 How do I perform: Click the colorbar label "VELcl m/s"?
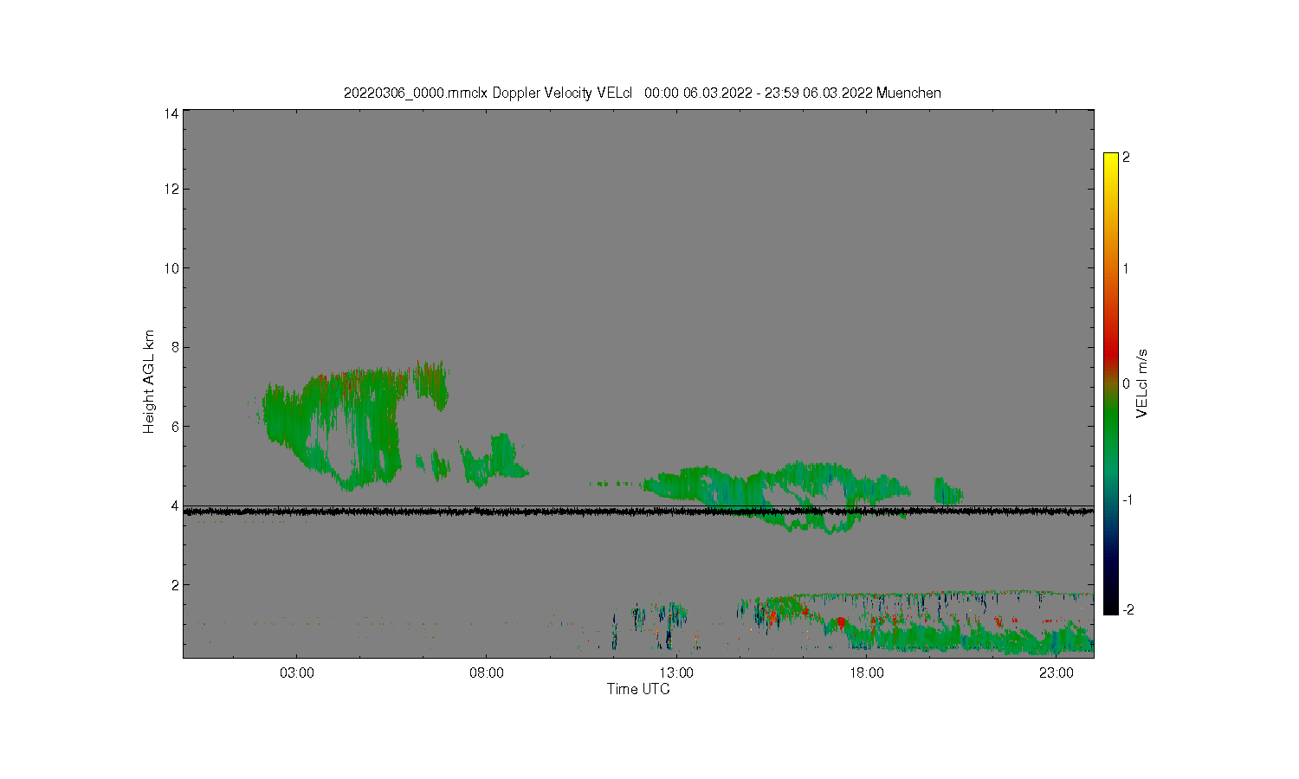(x=1142, y=383)
